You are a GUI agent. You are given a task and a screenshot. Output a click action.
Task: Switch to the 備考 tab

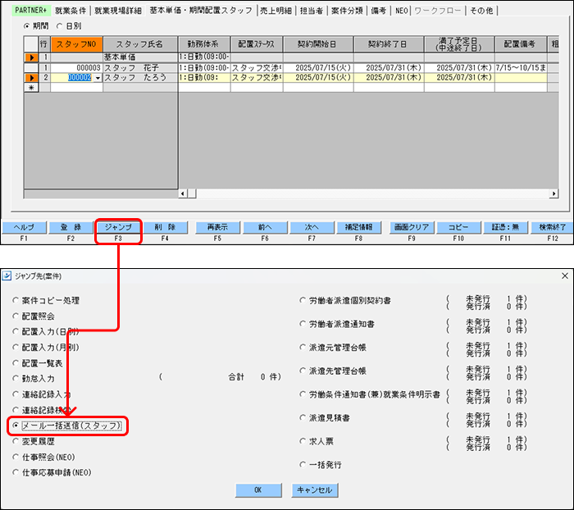[x=379, y=11]
